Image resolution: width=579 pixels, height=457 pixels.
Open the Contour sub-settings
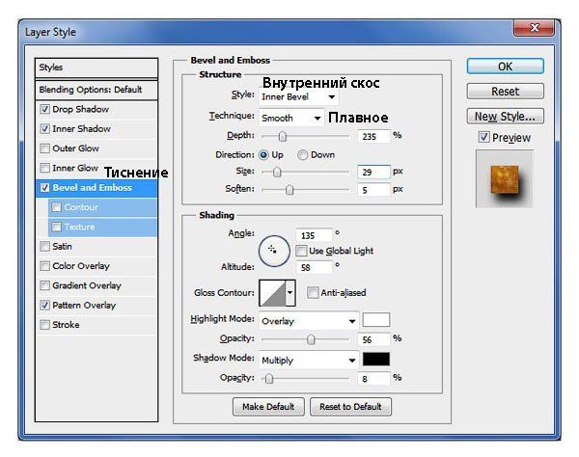[x=81, y=207]
